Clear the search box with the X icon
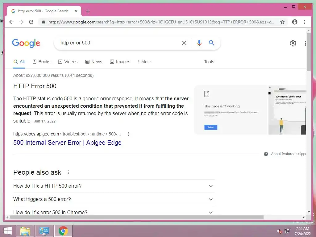The width and height of the screenshot is (316, 237). [x=184, y=43]
